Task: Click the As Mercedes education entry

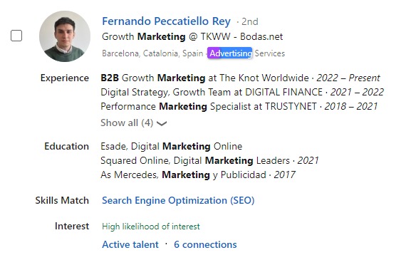Action: pos(198,175)
